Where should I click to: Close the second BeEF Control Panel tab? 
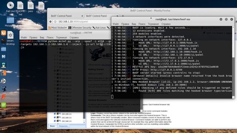coord(117,16)
